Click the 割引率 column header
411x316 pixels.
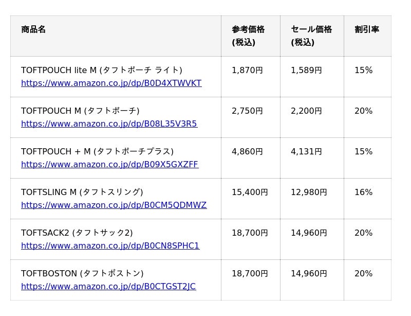point(367,29)
